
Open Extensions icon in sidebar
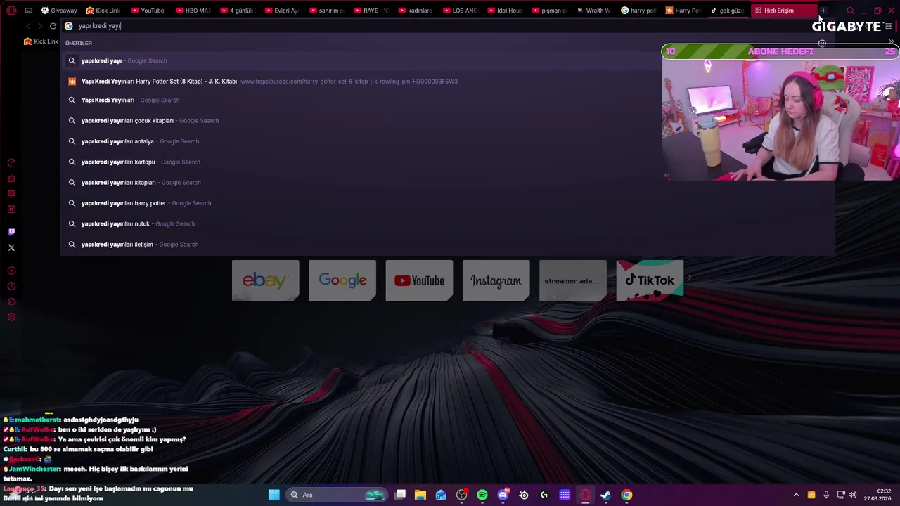coord(11,301)
